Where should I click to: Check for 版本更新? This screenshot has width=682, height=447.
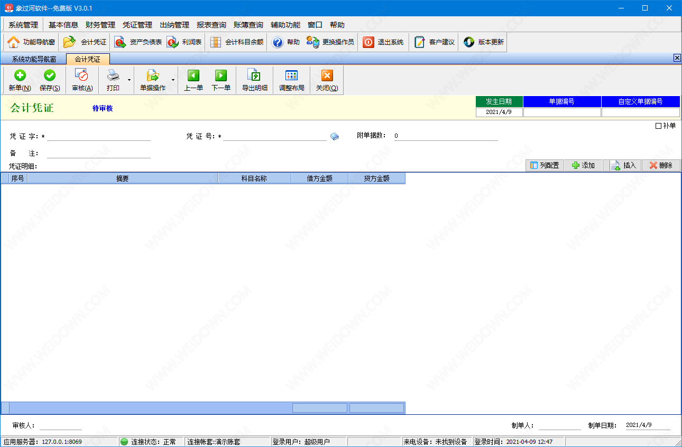(x=483, y=42)
